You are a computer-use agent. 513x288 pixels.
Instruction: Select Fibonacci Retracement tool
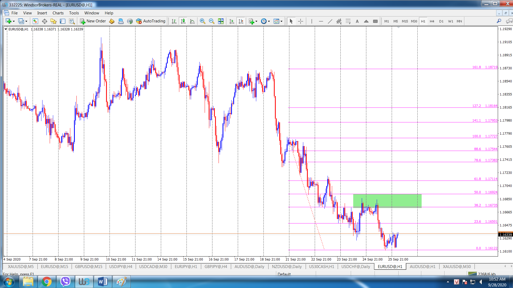click(x=348, y=21)
